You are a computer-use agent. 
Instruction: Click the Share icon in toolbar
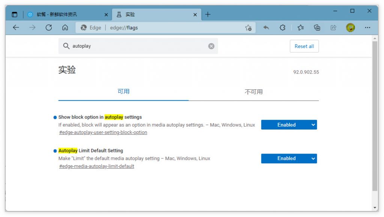(333, 27)
